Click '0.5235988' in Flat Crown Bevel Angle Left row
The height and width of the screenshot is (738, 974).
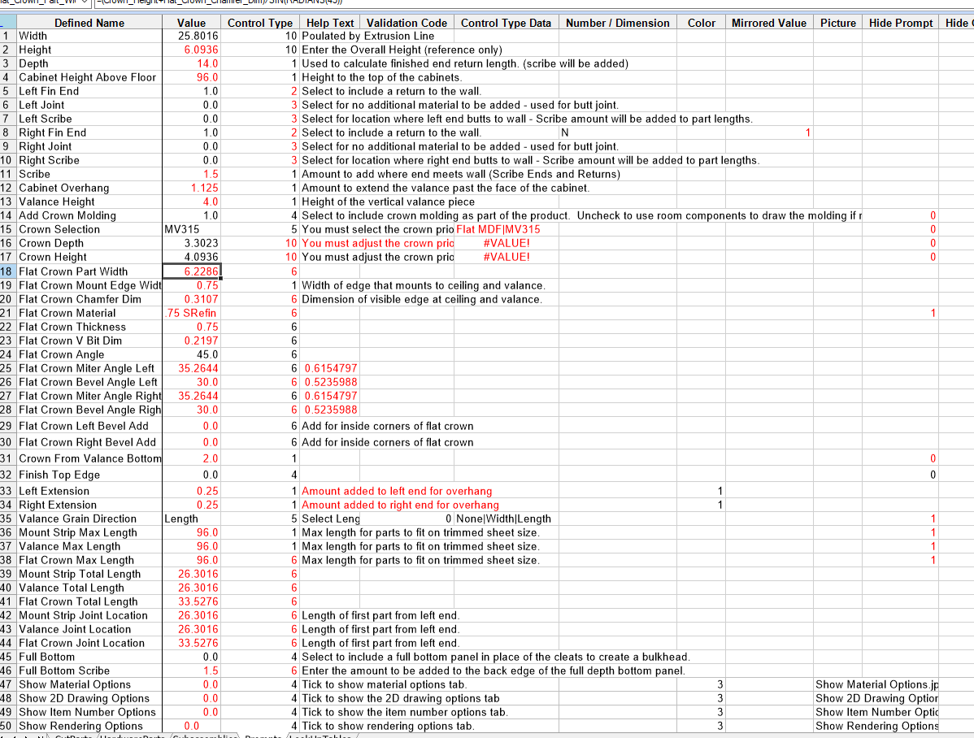pyautogui.click(x=330, y=382)
